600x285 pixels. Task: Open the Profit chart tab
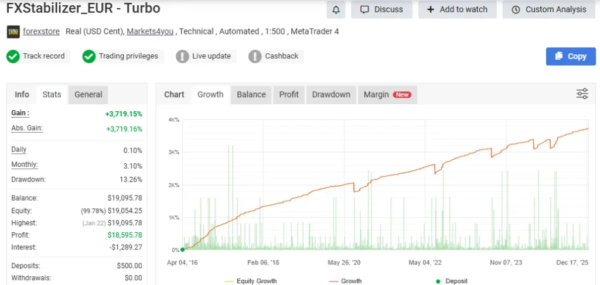point(289,94)
